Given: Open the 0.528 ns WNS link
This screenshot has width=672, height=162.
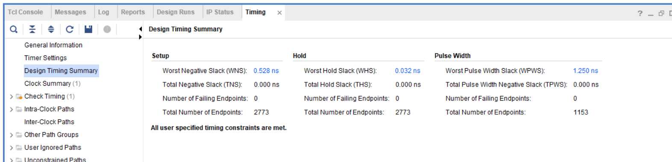Looking at the screenshot, I should click(266, 71).
